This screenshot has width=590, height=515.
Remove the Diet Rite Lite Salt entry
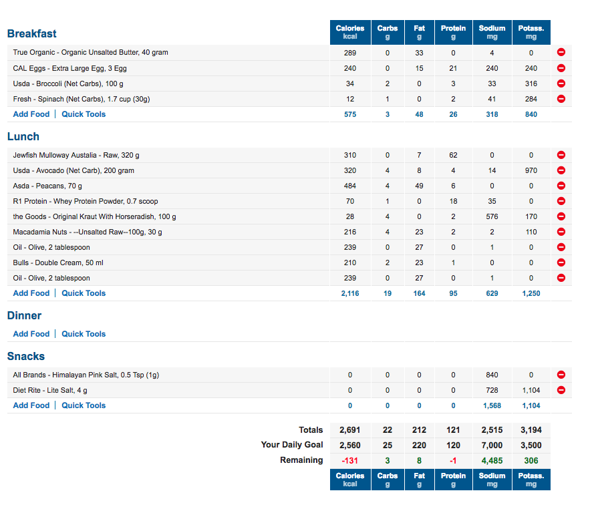[x=561, y=390]
